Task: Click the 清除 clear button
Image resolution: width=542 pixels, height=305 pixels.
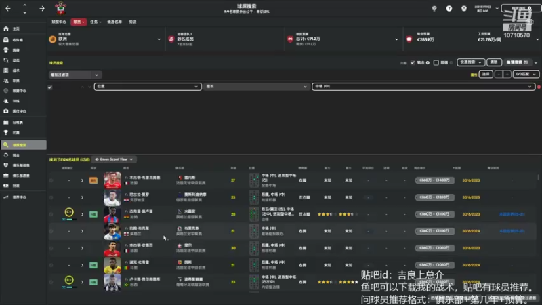Action: pyautogui.click(x=494, y=62)
